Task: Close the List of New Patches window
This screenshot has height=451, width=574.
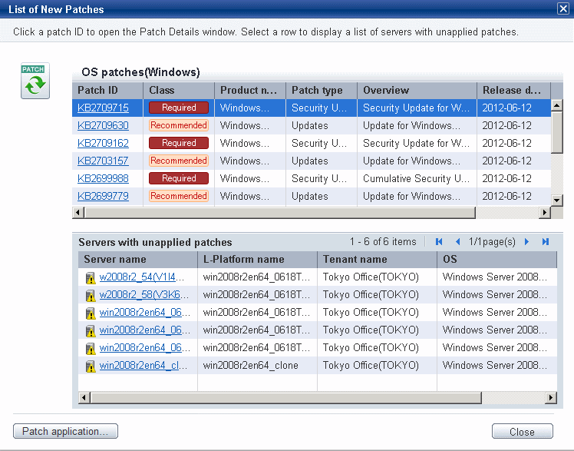Action: tap(563, 8)
